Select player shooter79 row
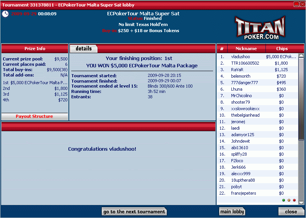306x218 pixels. click(257, 102)
